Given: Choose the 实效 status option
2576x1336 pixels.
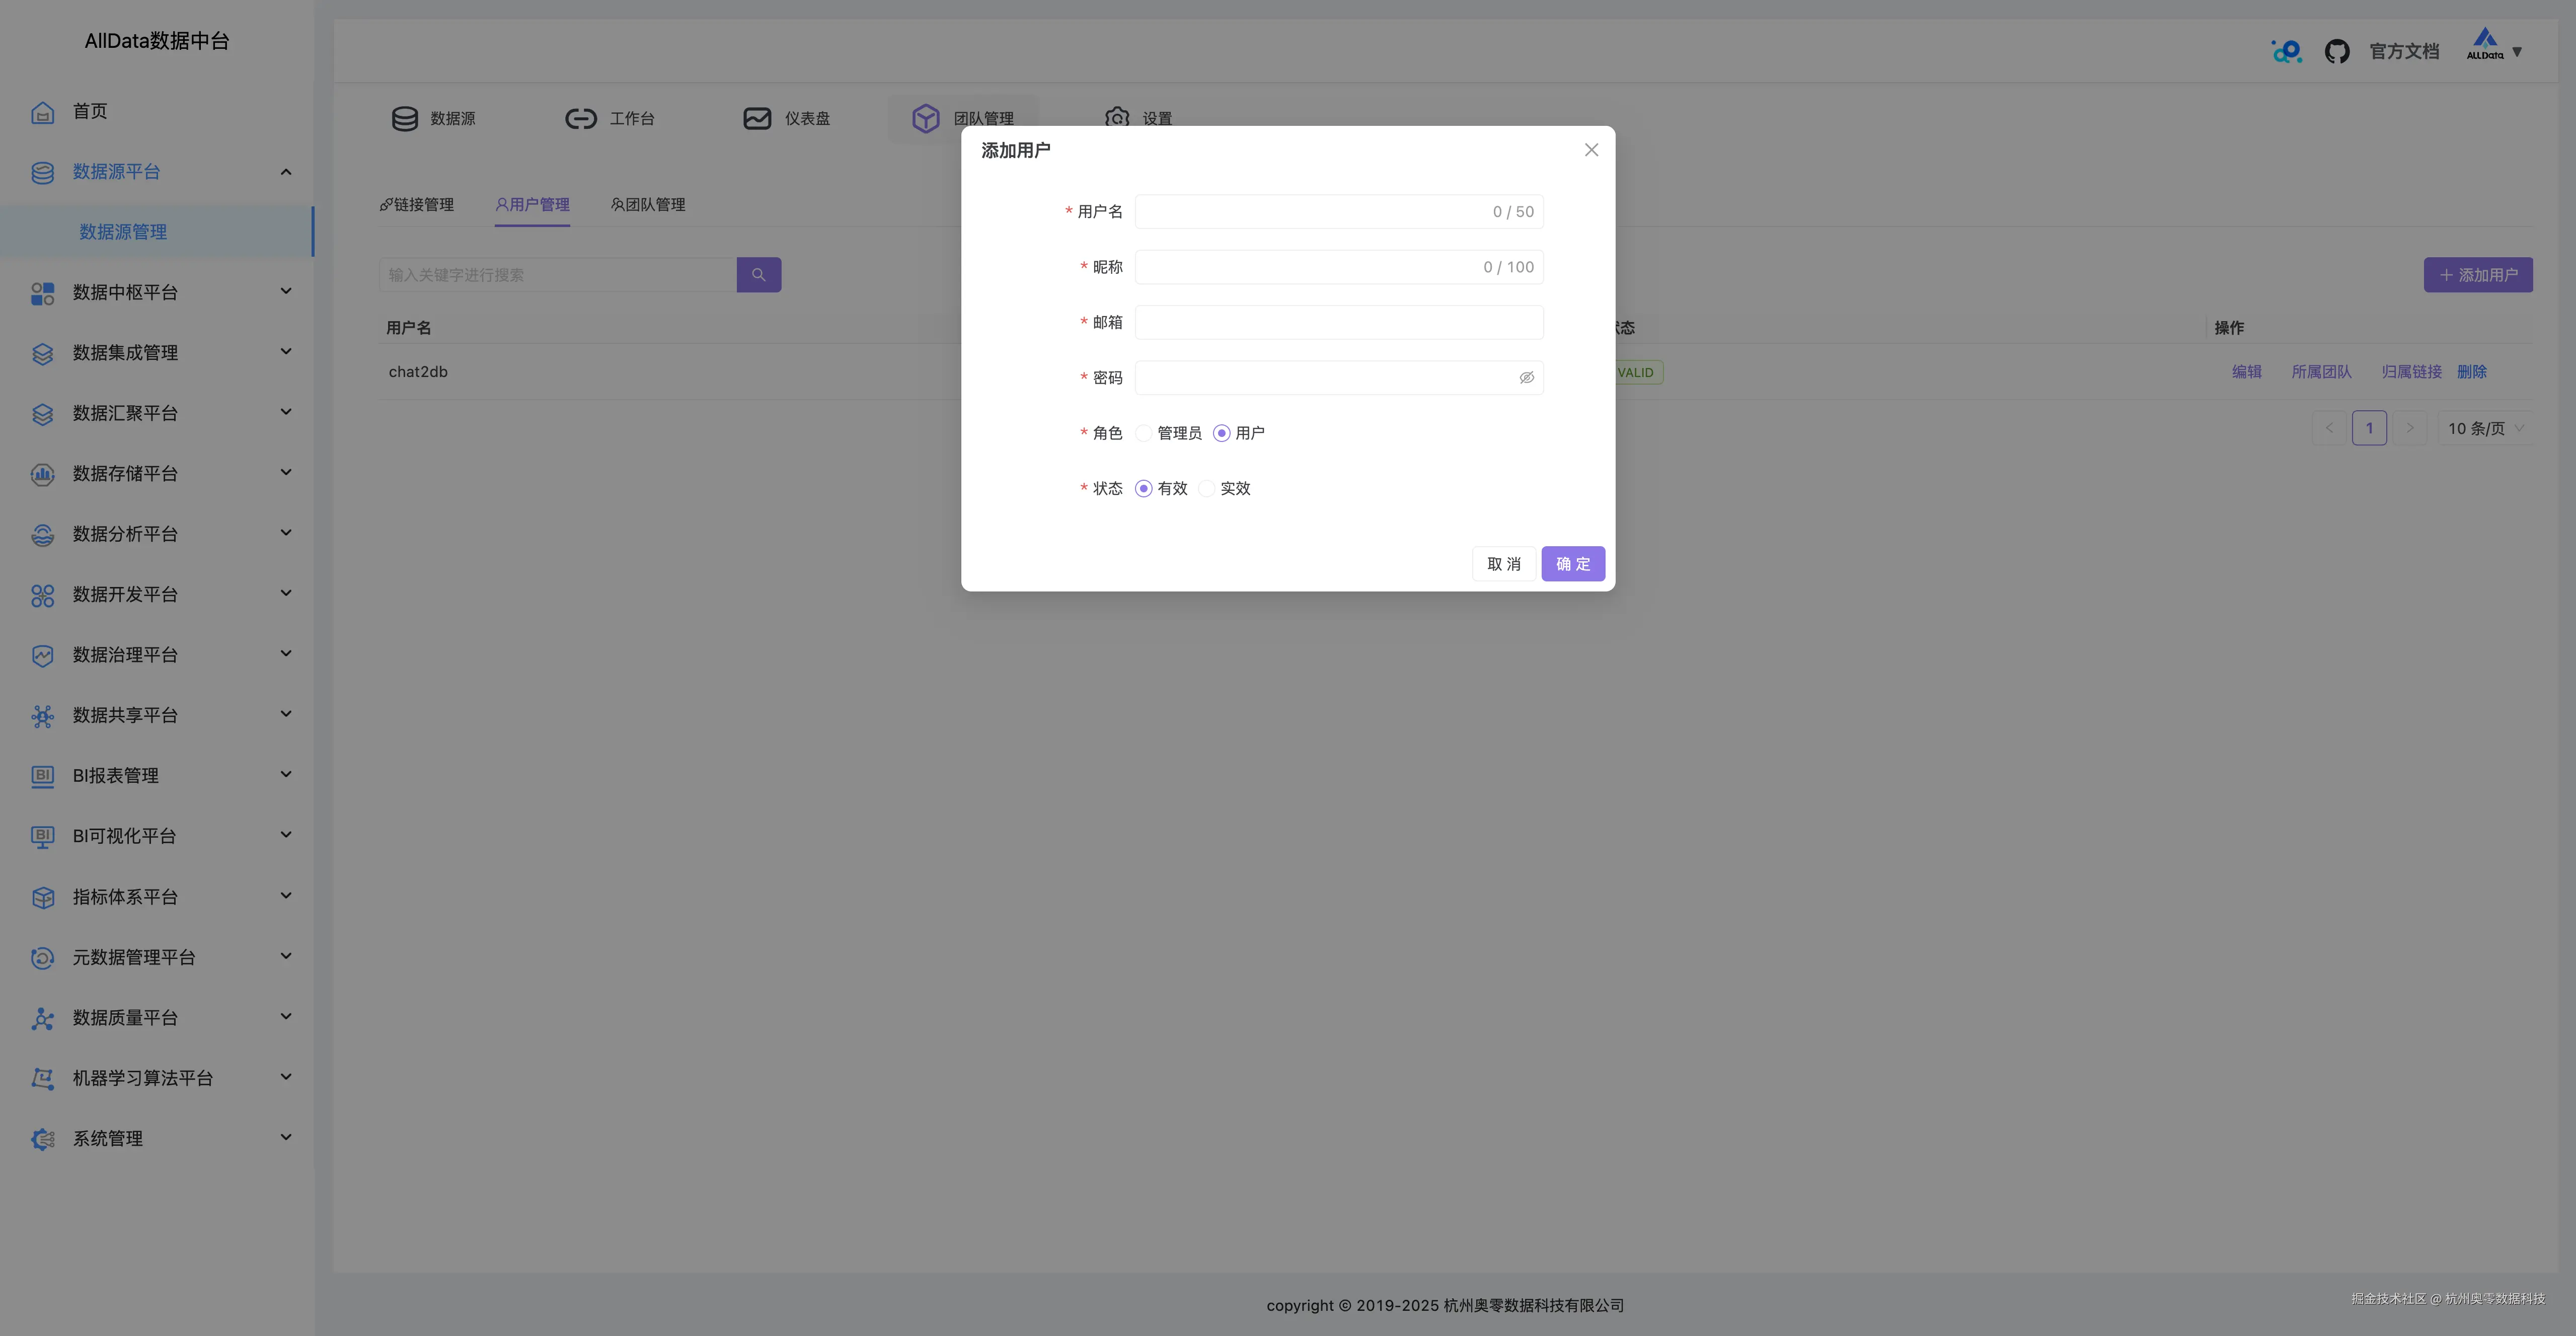Looking at the screenshot, I should click(x=1206, y=488).
